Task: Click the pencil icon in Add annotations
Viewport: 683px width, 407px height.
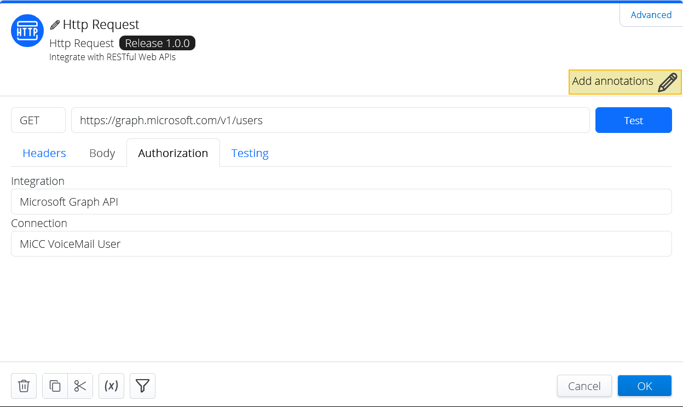Action: [x=667, y=82]
